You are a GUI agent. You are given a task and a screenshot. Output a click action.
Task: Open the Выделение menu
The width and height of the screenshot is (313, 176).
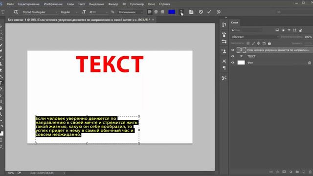97,4
